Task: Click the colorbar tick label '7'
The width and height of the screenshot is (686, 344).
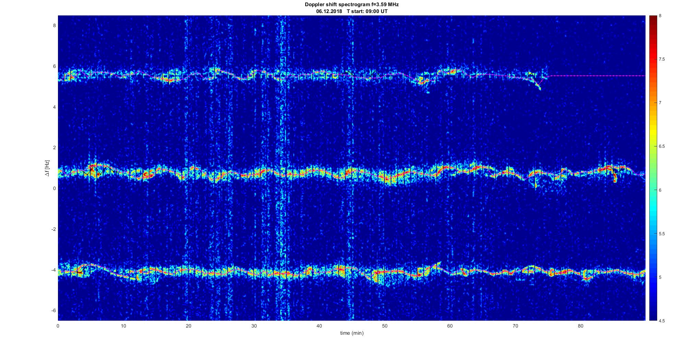Action: pos(660,103)
